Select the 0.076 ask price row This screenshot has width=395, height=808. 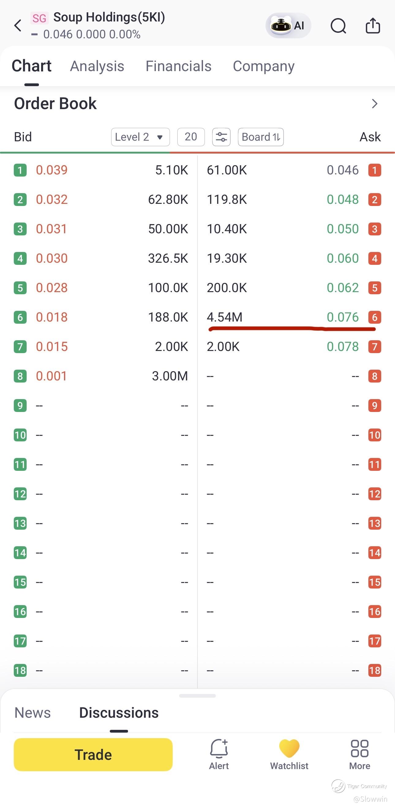(x=294, y=317)
